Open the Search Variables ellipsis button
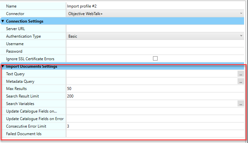The width and height of the screenshot is (248, 143). [x=241, y=104]
